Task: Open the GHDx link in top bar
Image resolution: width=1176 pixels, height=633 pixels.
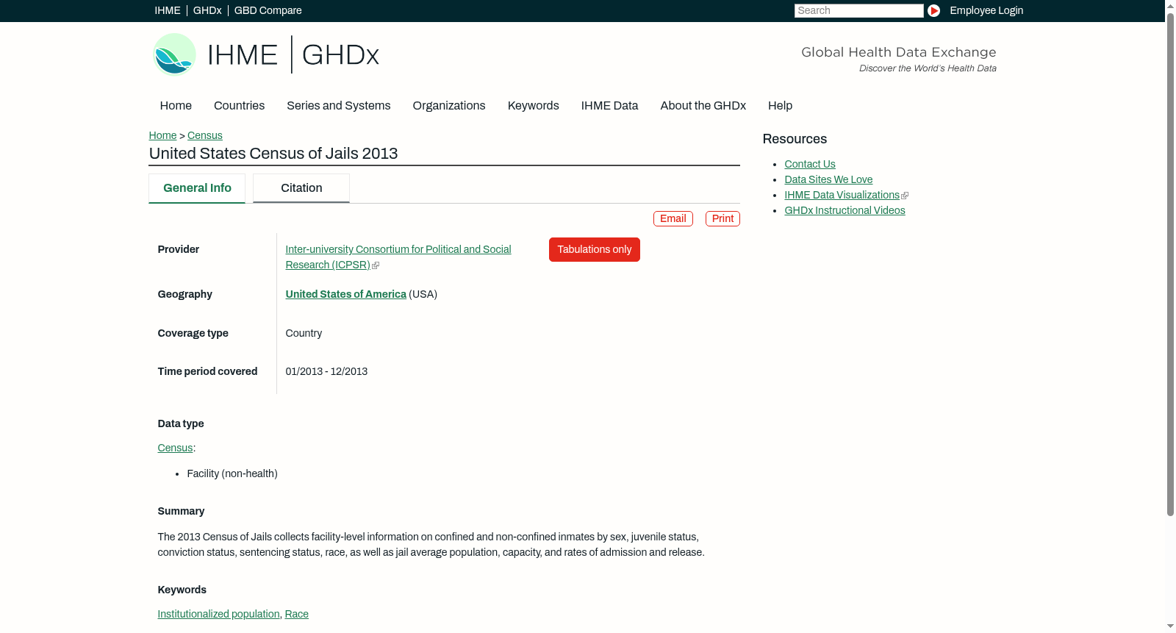Action: (x=207, y=10)
